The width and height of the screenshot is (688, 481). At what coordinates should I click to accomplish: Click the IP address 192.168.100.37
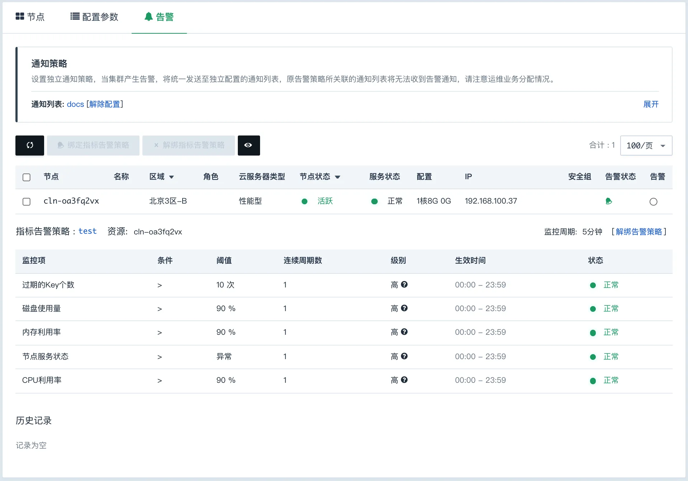click(491, 201)
